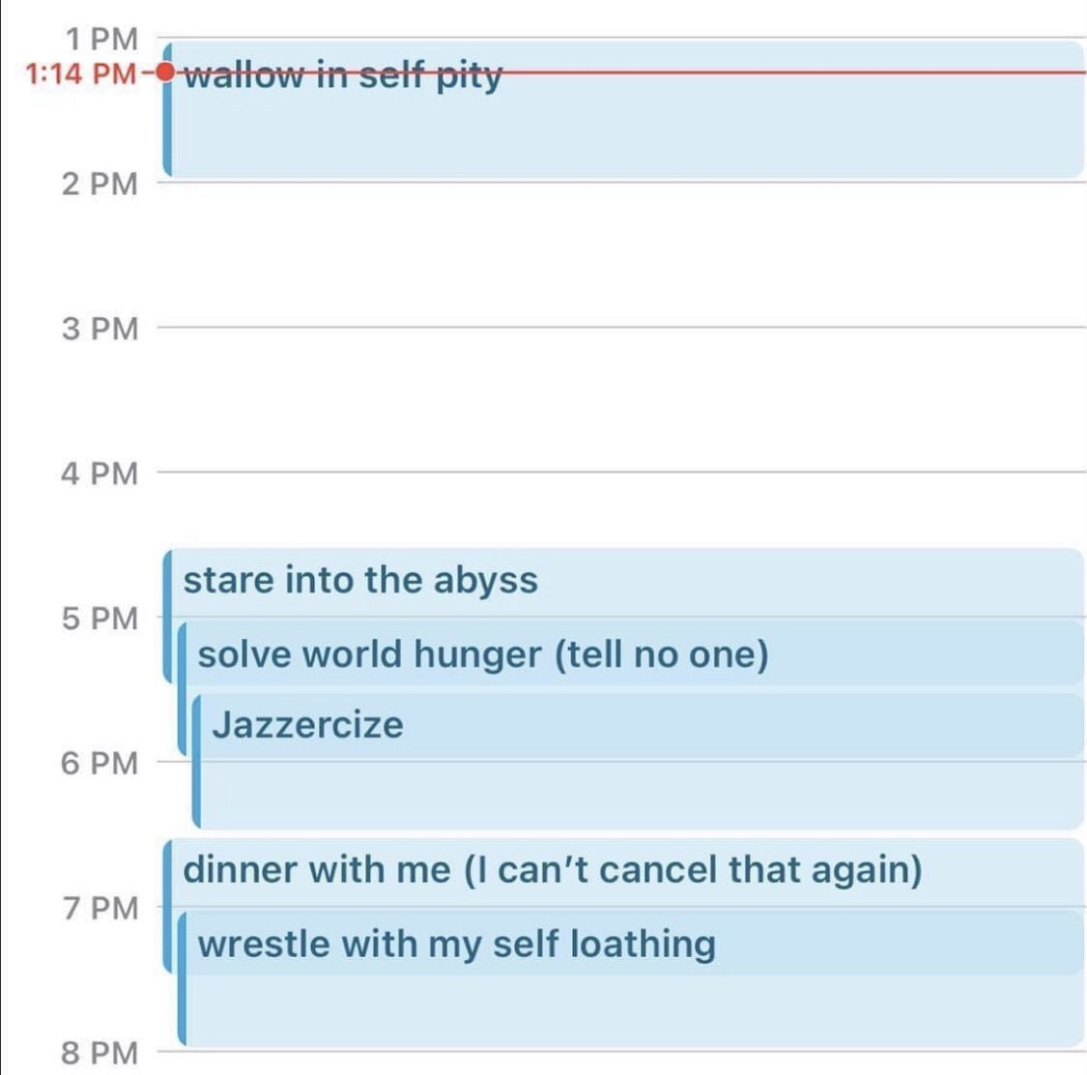Click the red 1:14 PM current time label
Image resolution: width=1087 pixels, height=1075 pixels.
click(x=81, y=73)
